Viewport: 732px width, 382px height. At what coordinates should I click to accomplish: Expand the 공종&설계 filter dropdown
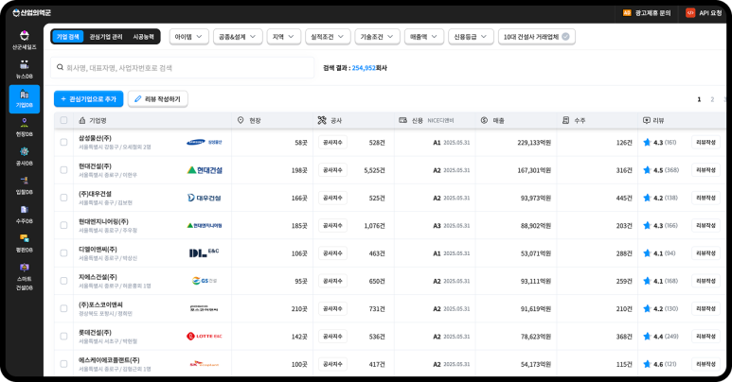(238, 36)
